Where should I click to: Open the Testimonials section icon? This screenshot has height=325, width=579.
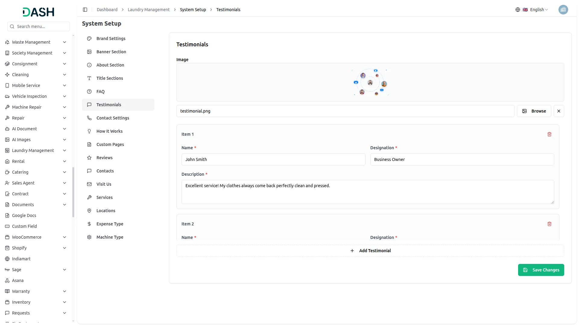tap(89, 104)
